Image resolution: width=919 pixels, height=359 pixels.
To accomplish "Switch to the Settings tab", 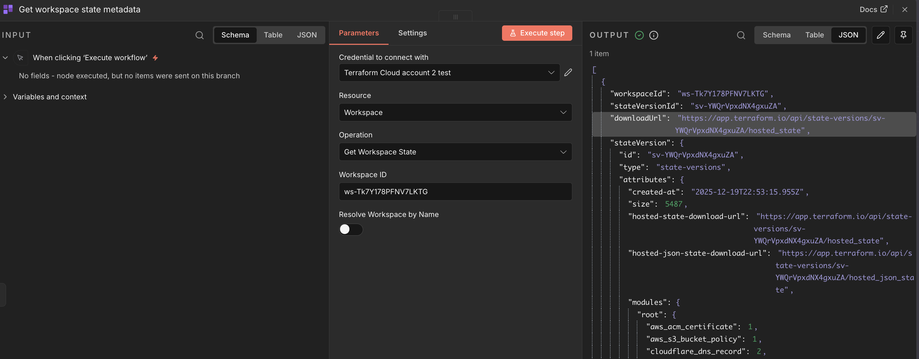I will tap(412, 33).
